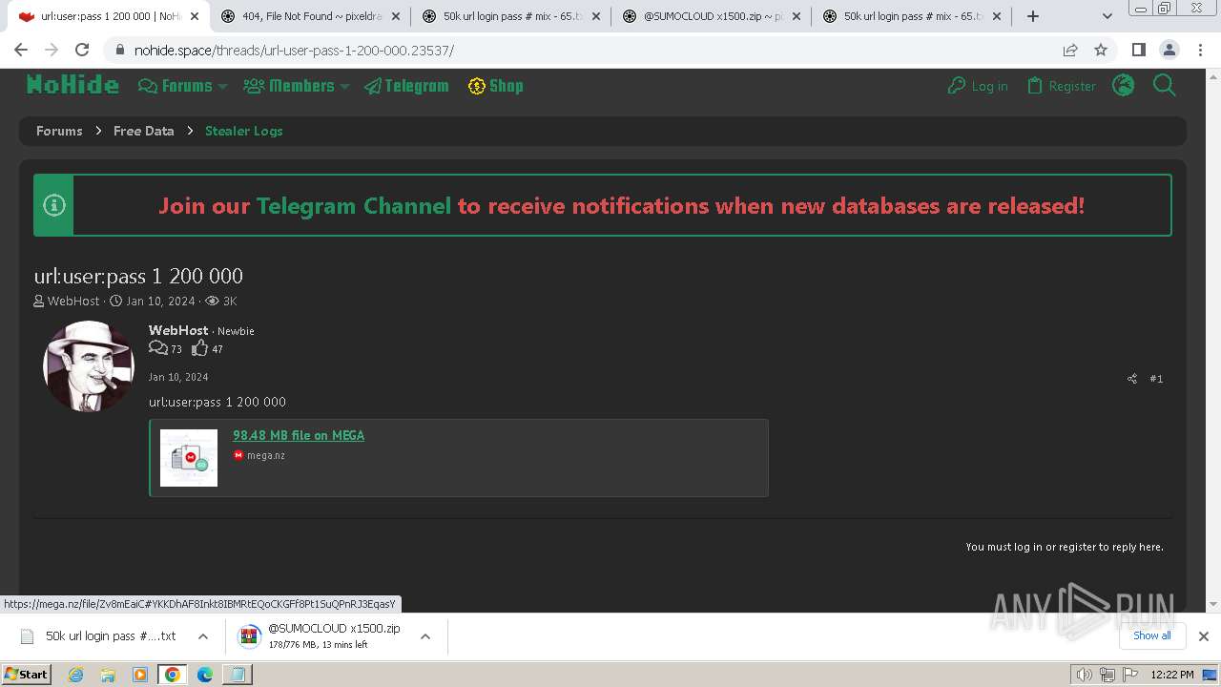The height and width of the screenshot is (687, 1221).
Task: Close the url:user:pass NoHide tab
Action: tap(195, 16)
